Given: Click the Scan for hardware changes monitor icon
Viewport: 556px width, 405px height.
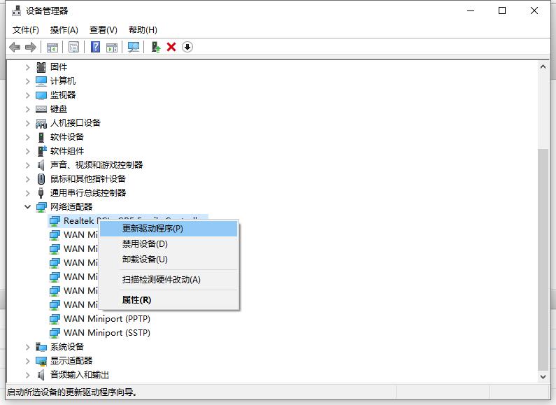Looking at the screenshot, I should 134,47.
